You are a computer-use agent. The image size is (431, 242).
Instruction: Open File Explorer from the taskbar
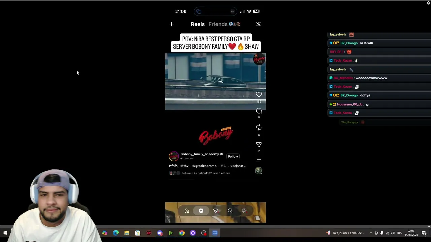pos(127,233)
